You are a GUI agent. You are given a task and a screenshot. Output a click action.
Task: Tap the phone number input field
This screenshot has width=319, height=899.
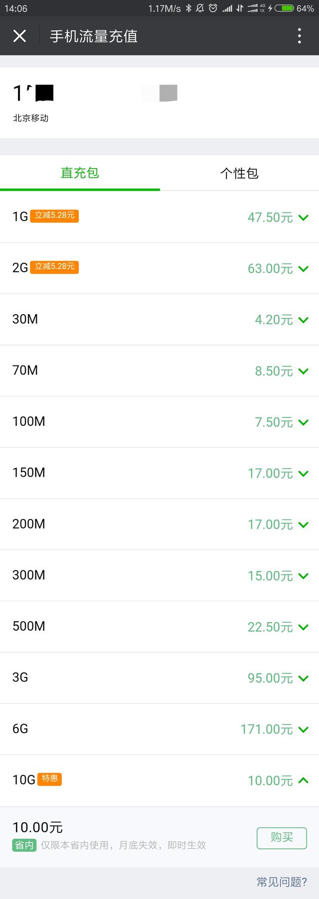(x=159, y=103)
